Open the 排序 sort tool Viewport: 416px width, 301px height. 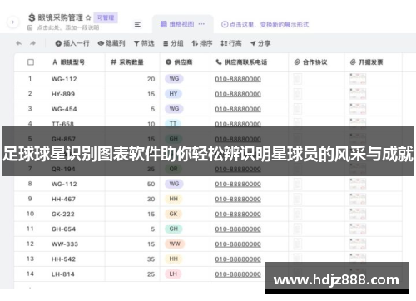coord(202,43)
